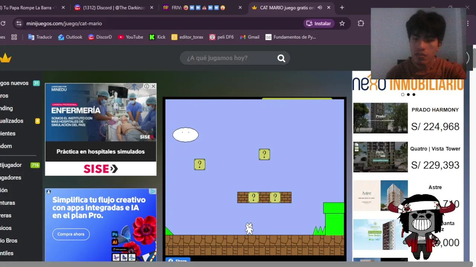Open the Outlook bookmark
The image size is (476, 267).
(x=70, y=37)
